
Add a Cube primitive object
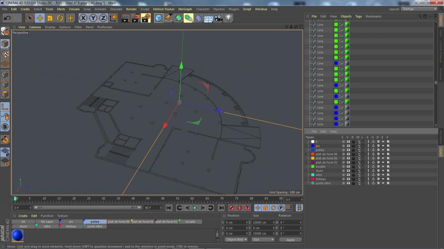pyautogui.click(x=159, y=18)
